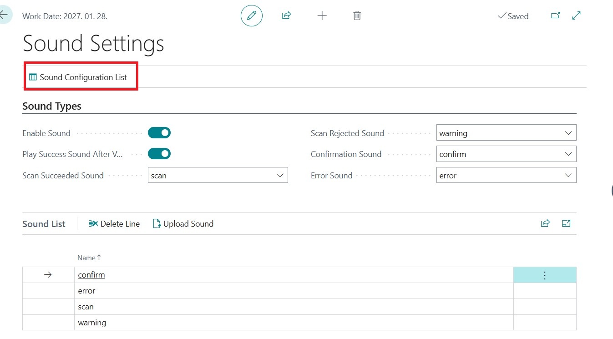The width and height of the screenshot is (613, 339).
Task: Click the Sound List share icon
Action: click(545, 223)
